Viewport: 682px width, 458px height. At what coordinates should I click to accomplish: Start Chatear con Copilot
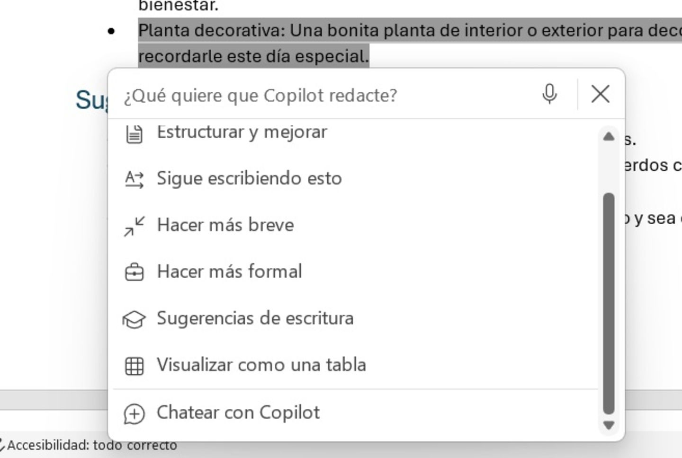[x=239, y=413]
